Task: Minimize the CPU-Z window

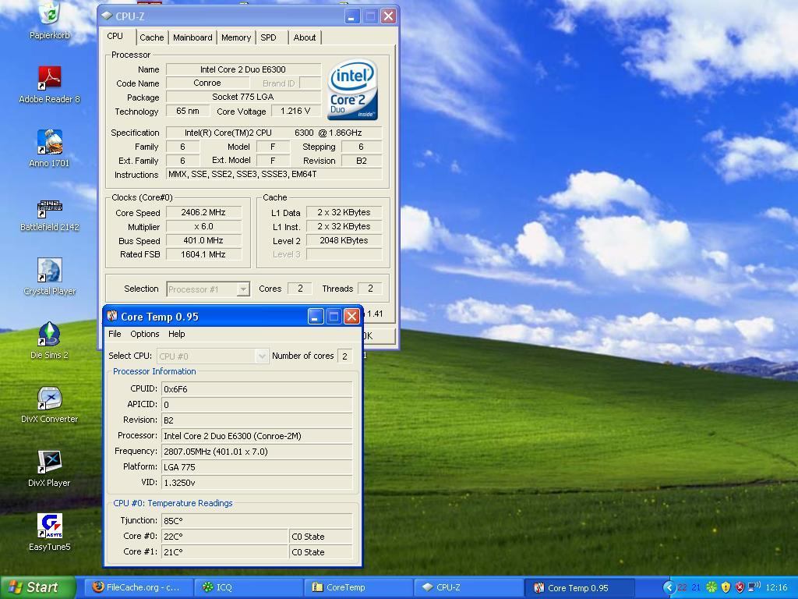Action: pyautogui.click(x=351, y=16)
